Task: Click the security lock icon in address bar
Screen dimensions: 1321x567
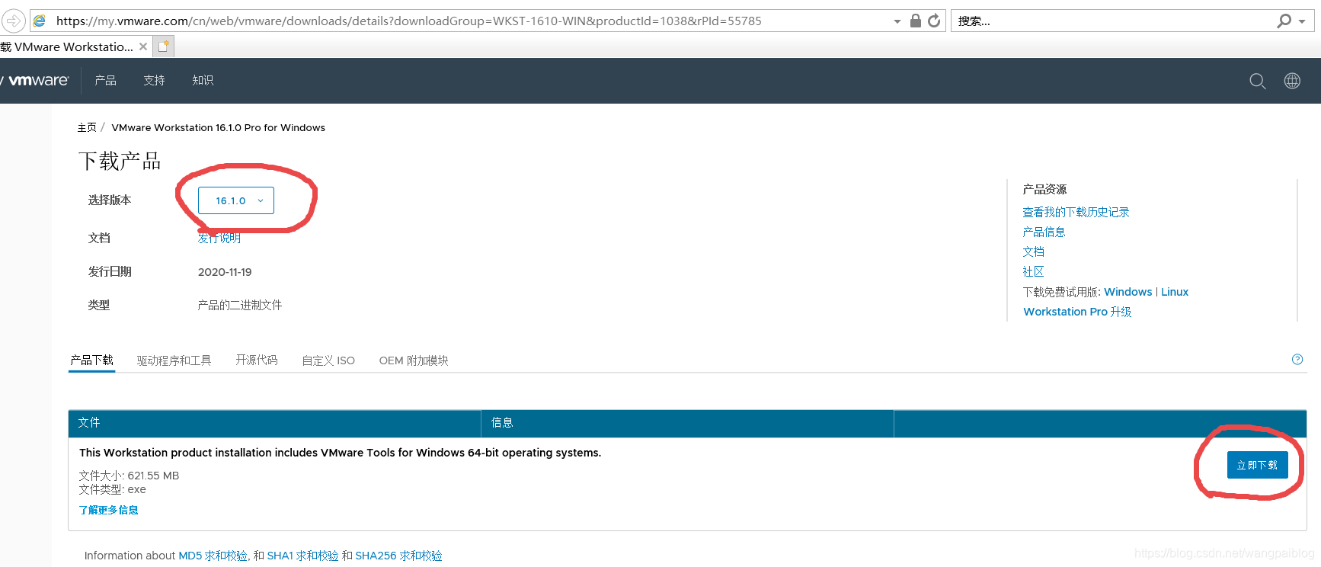Action: click(916, 21)
